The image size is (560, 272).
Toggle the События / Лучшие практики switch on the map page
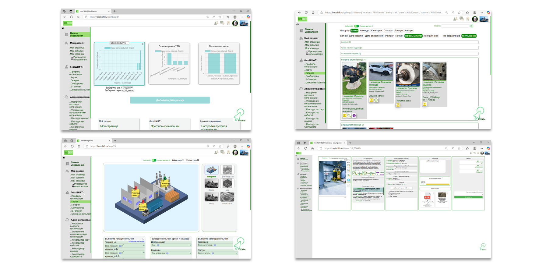click(x=154, y=160)
